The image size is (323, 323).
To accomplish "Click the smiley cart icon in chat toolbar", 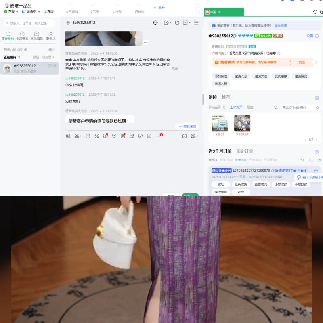I will (x=140, y=136).
